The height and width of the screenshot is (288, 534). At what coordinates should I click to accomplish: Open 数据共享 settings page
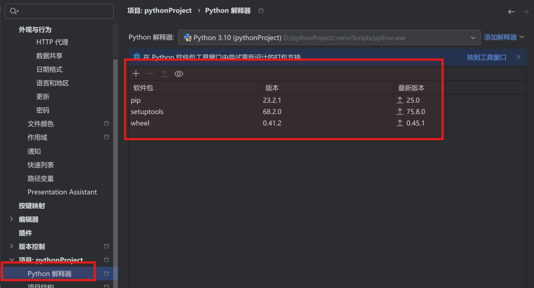[x=49, y=56]
